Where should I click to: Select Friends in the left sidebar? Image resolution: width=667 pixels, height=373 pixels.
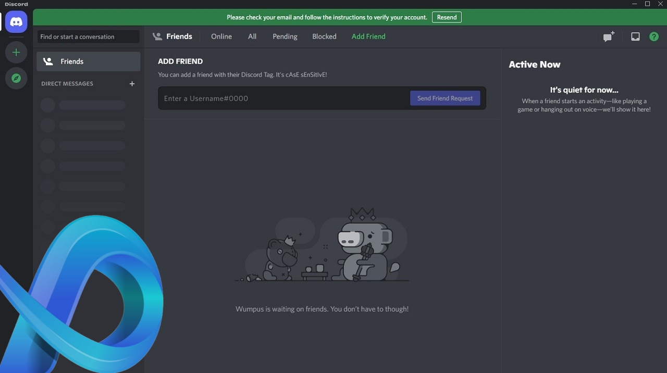click(89, 61)
